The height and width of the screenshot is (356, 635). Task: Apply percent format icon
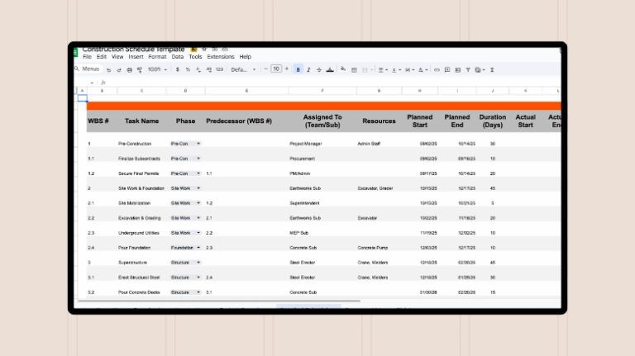coord(188,69)
